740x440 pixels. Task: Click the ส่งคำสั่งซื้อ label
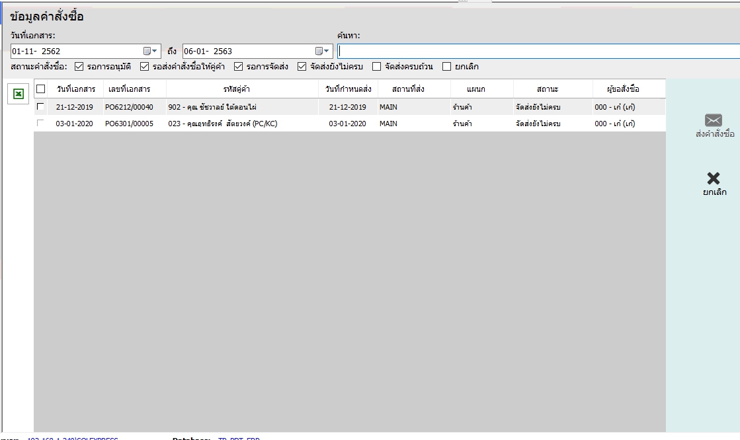pos(715,134)
